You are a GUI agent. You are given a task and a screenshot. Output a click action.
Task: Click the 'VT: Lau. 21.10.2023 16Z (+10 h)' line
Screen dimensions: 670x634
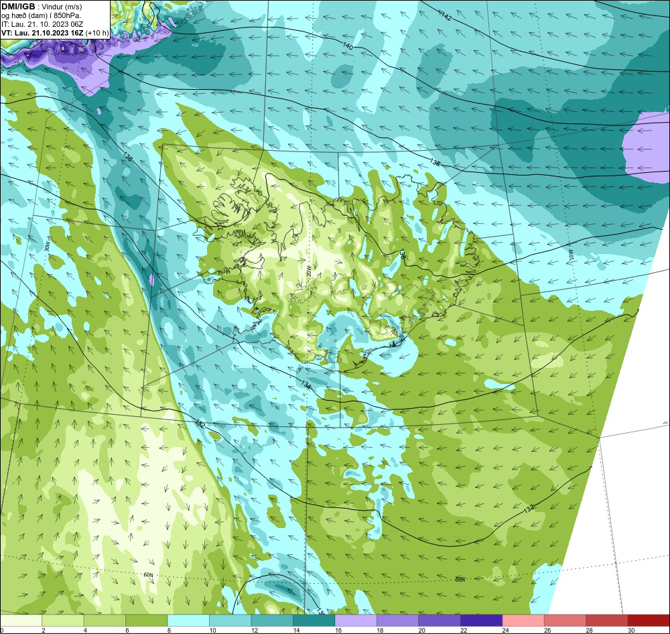tap(55, 33)
